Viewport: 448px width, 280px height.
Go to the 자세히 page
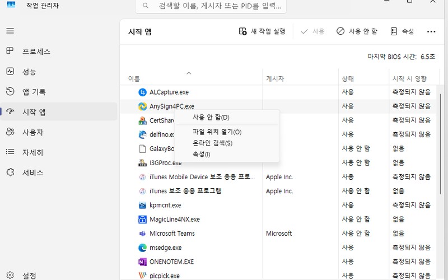point(59,152)
